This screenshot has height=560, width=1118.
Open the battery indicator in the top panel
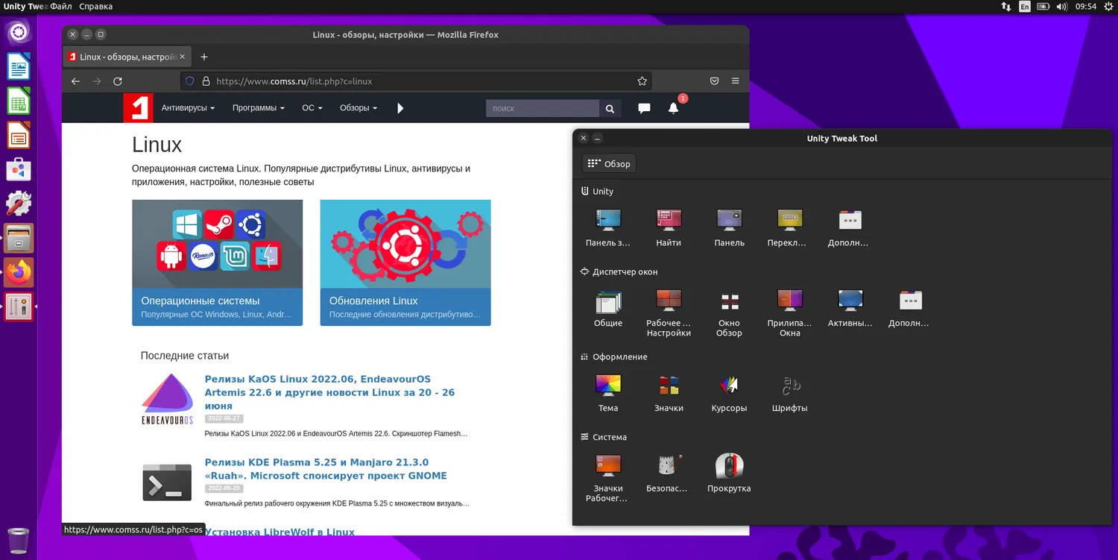pyautogui.click(x=1043, y=7)
